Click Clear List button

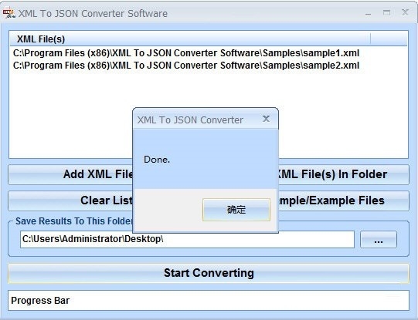point(70,200)
